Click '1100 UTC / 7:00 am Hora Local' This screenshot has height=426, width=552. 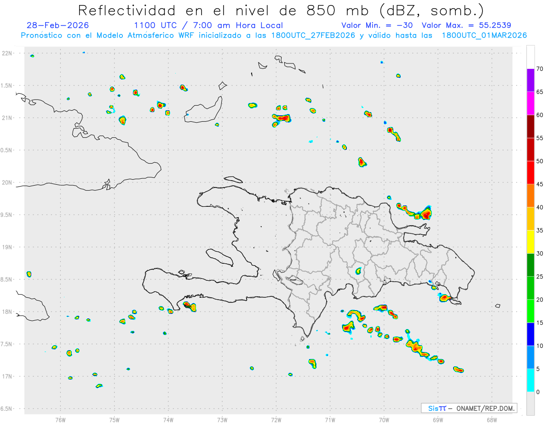click(208, 25)
